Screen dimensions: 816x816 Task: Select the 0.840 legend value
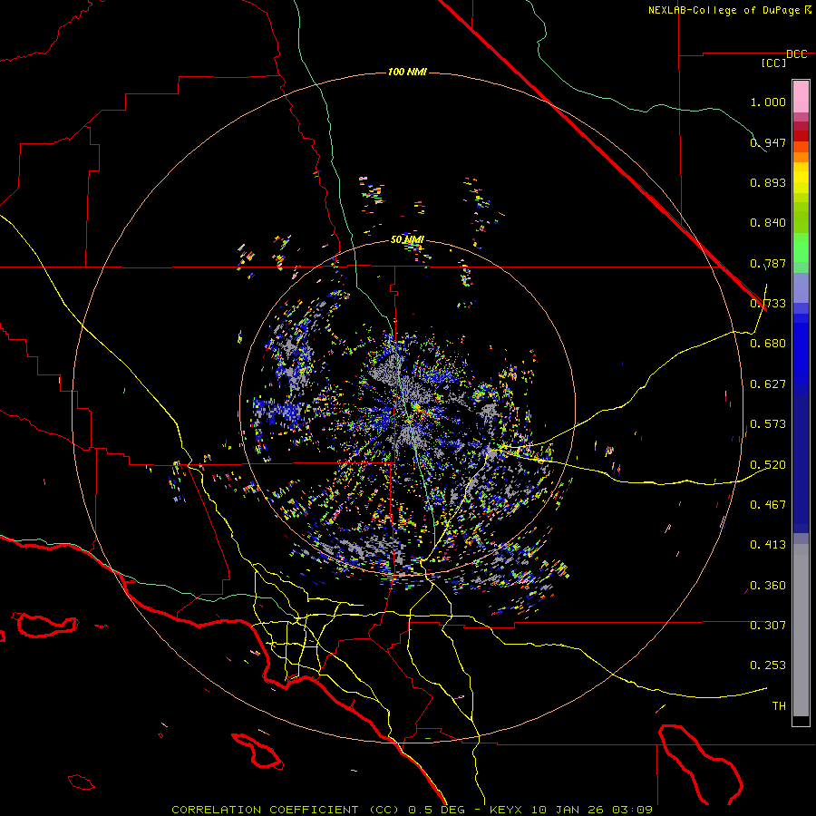(x=768, y=223)
